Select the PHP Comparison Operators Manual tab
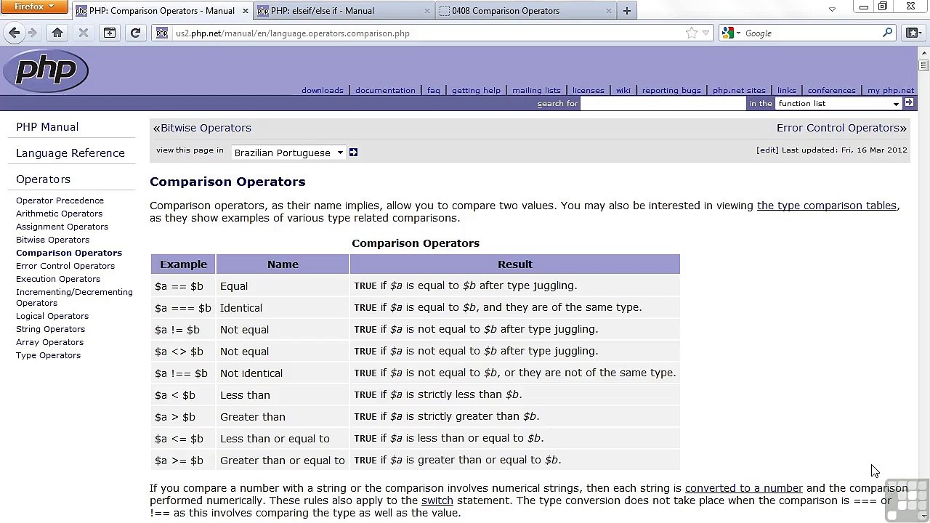The width and height of the screenshot is (930, 523). pos(162,11)
